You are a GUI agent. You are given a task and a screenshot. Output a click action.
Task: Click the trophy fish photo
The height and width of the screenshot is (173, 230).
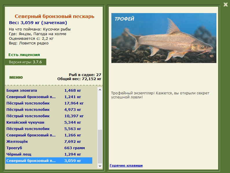164,38
